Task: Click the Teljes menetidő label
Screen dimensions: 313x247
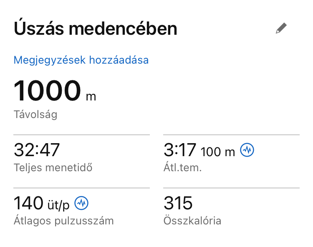Action: click(53, 168)
